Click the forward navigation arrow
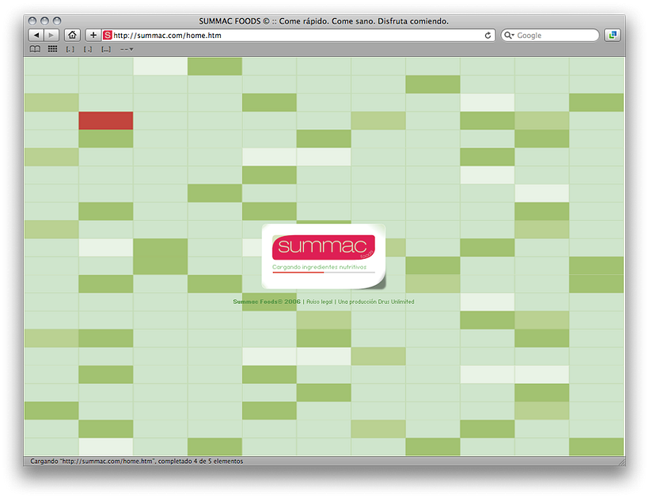Screen dimensions: 649x498 [x=51, y=35]
